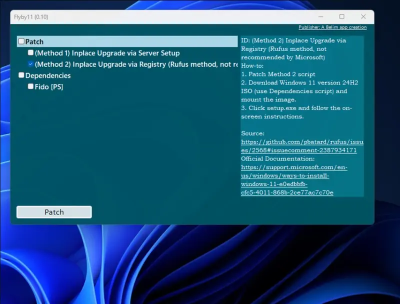Click the 'ID: (Method 2)' description heading
This screenshot has width=400, height=304.
[293, 48]
